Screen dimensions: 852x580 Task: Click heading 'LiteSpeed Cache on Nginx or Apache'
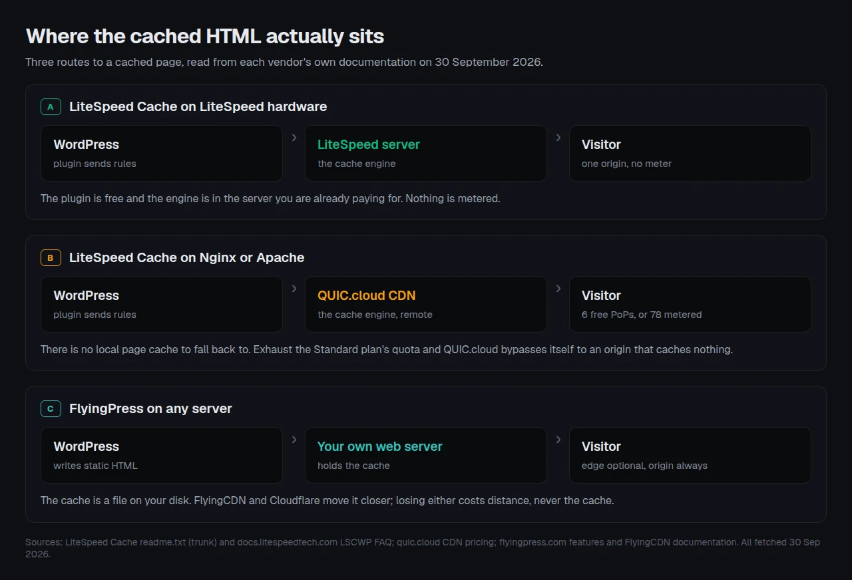187,257
